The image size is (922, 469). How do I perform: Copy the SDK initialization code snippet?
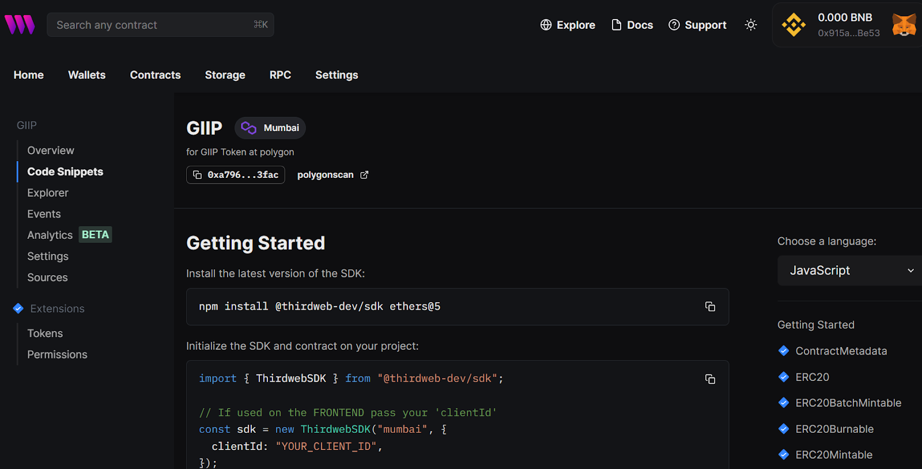click(710, 379)
